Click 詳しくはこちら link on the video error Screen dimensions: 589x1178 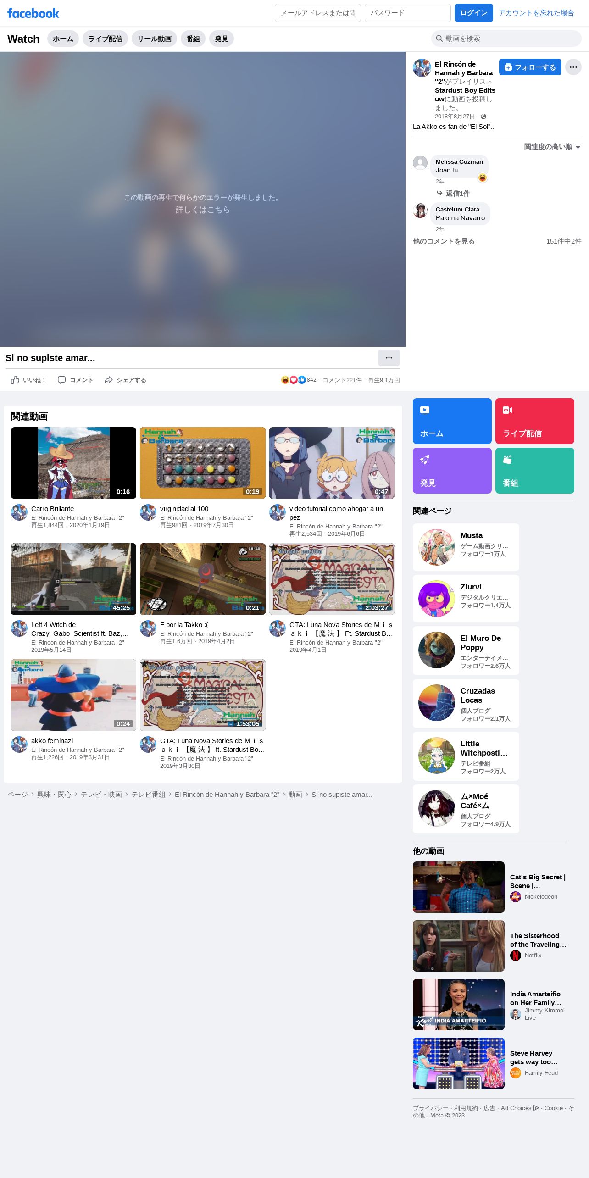202,210
